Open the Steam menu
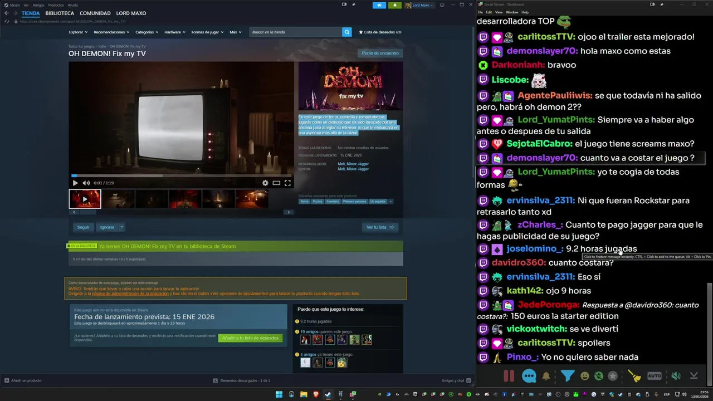Image resolution: width=713 pixels, height=401 pixels. (12, 5)
